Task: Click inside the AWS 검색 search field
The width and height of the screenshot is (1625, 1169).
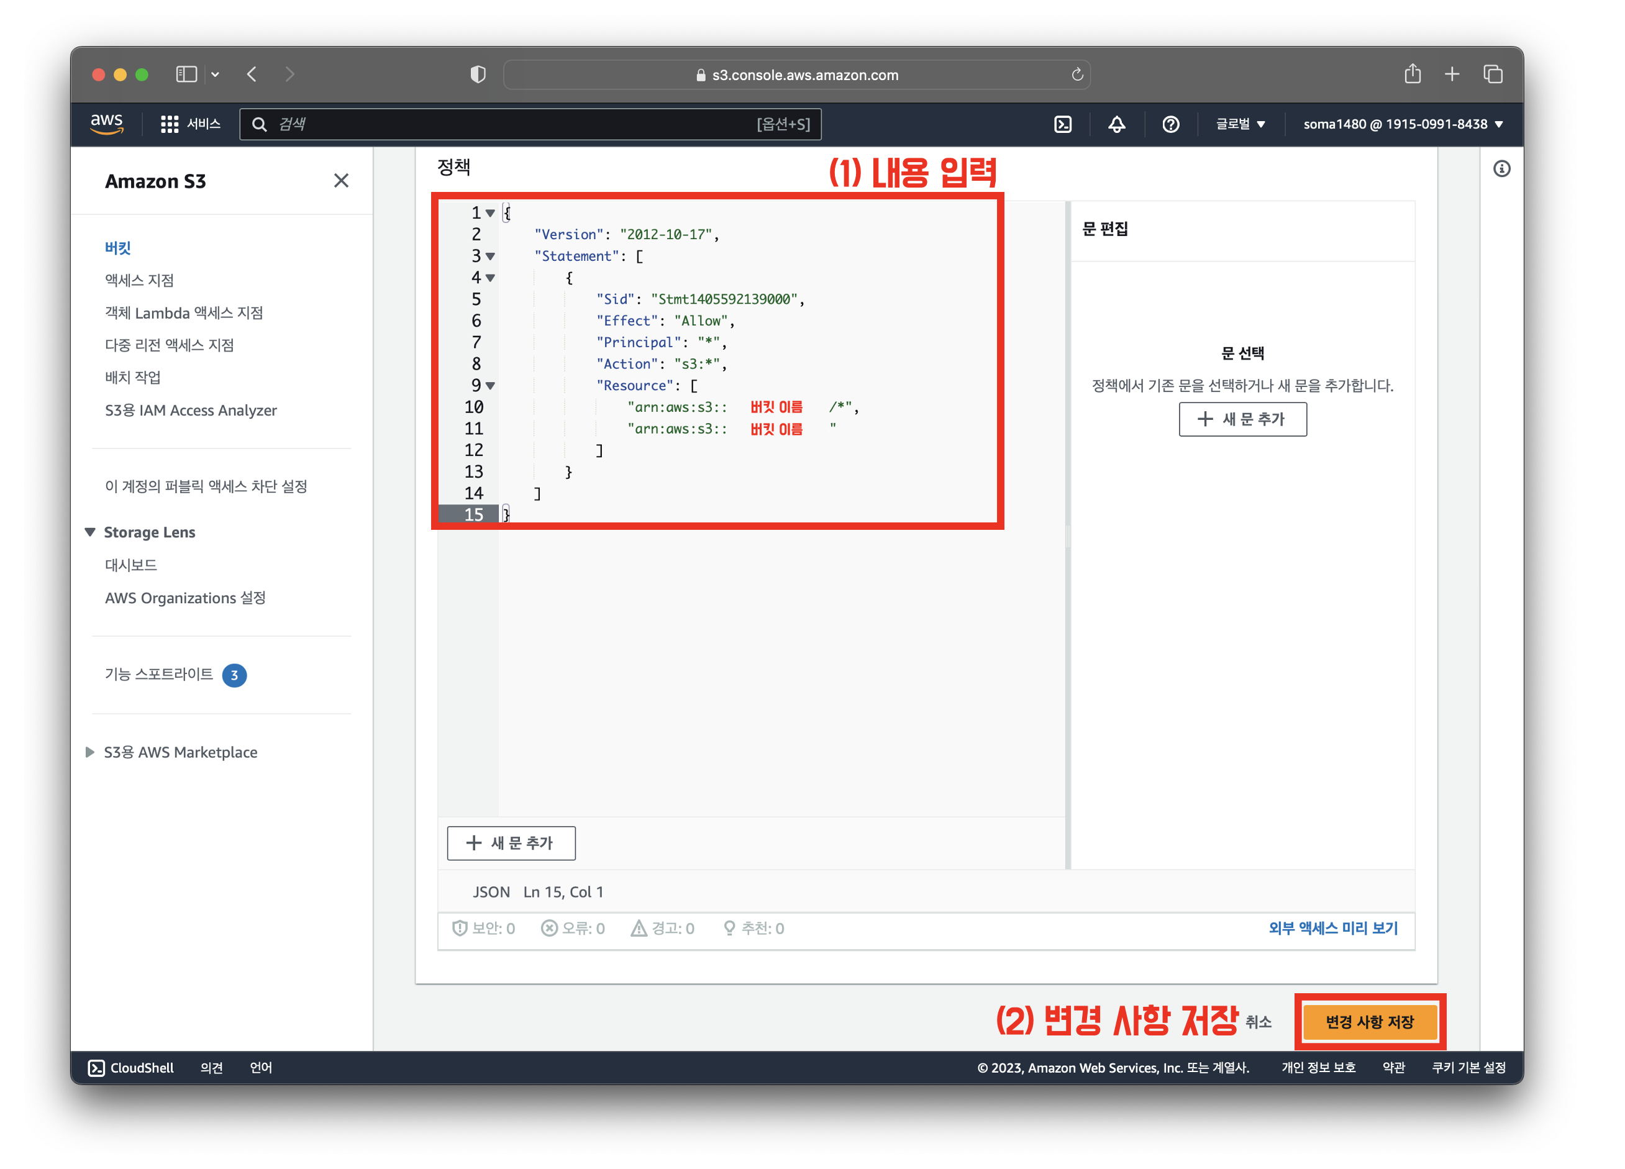Action: coord(501,125)
